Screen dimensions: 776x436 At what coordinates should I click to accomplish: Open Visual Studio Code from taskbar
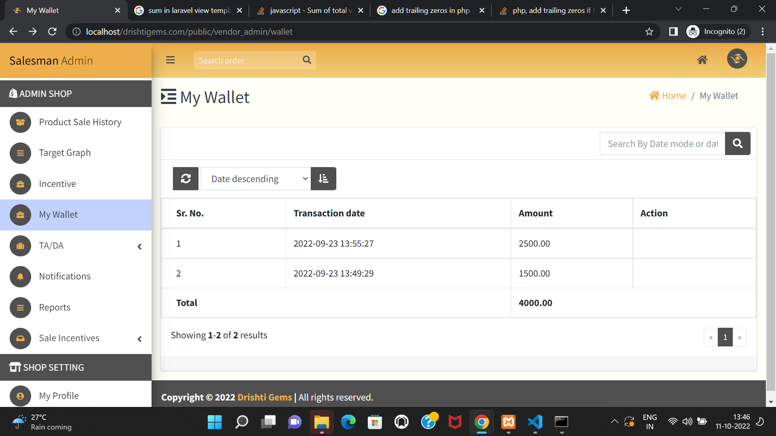535,422
